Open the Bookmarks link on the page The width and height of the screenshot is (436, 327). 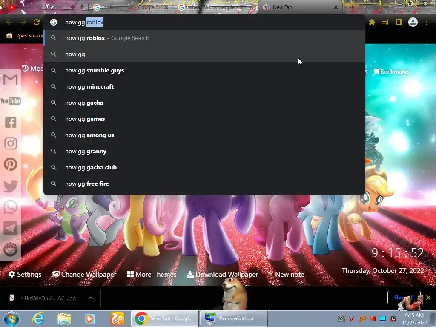click(392, 72)
